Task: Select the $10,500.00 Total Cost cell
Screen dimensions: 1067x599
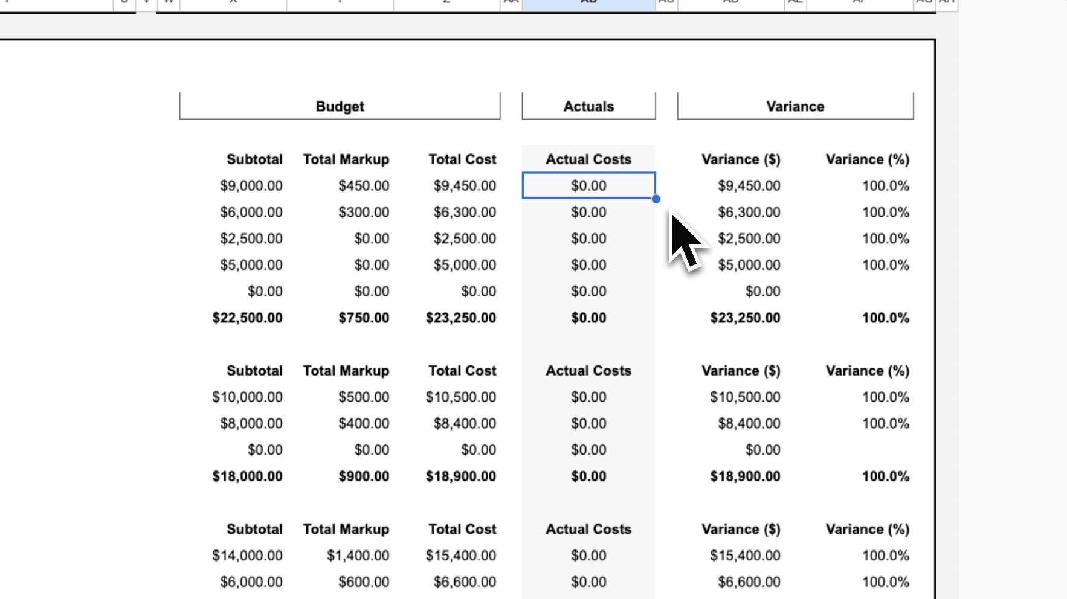Action: pyautogui.click(x=462, y=397)
